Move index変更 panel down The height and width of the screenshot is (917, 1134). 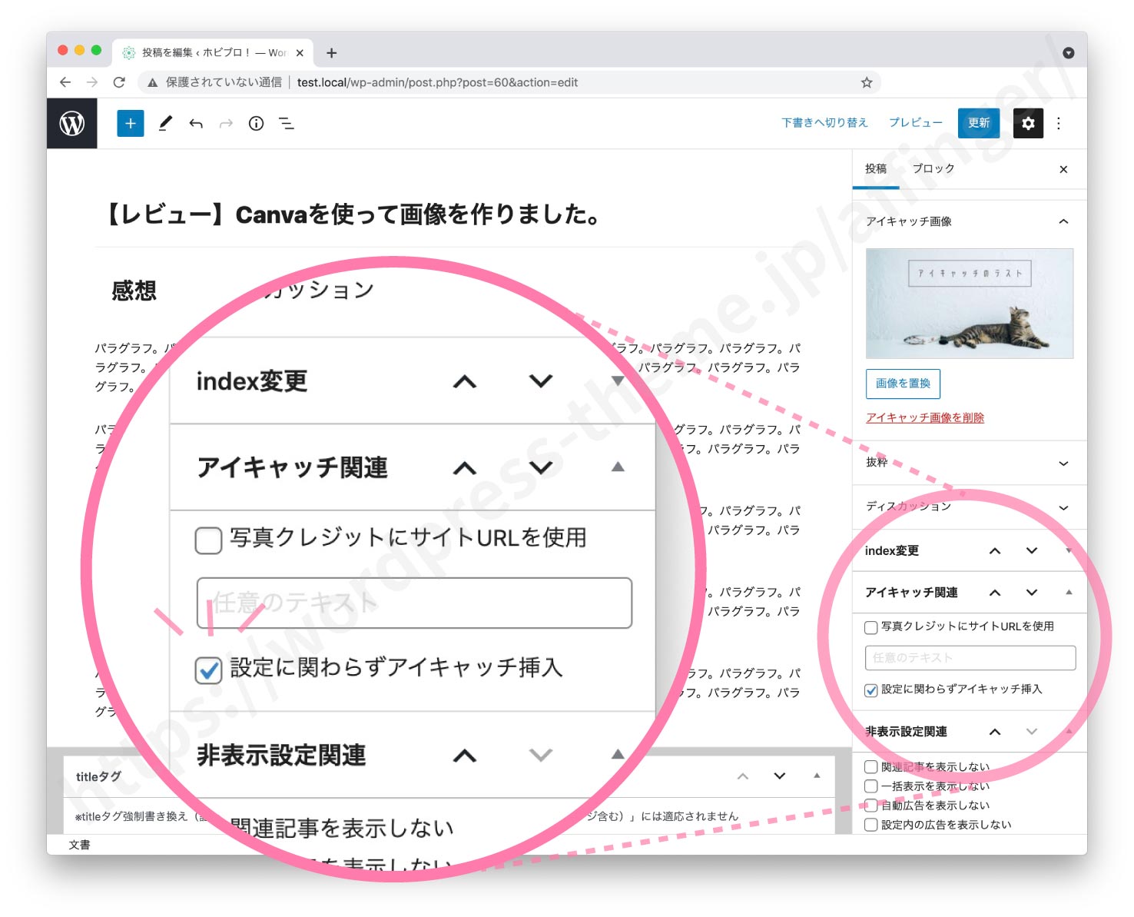tap(1032, 550)
